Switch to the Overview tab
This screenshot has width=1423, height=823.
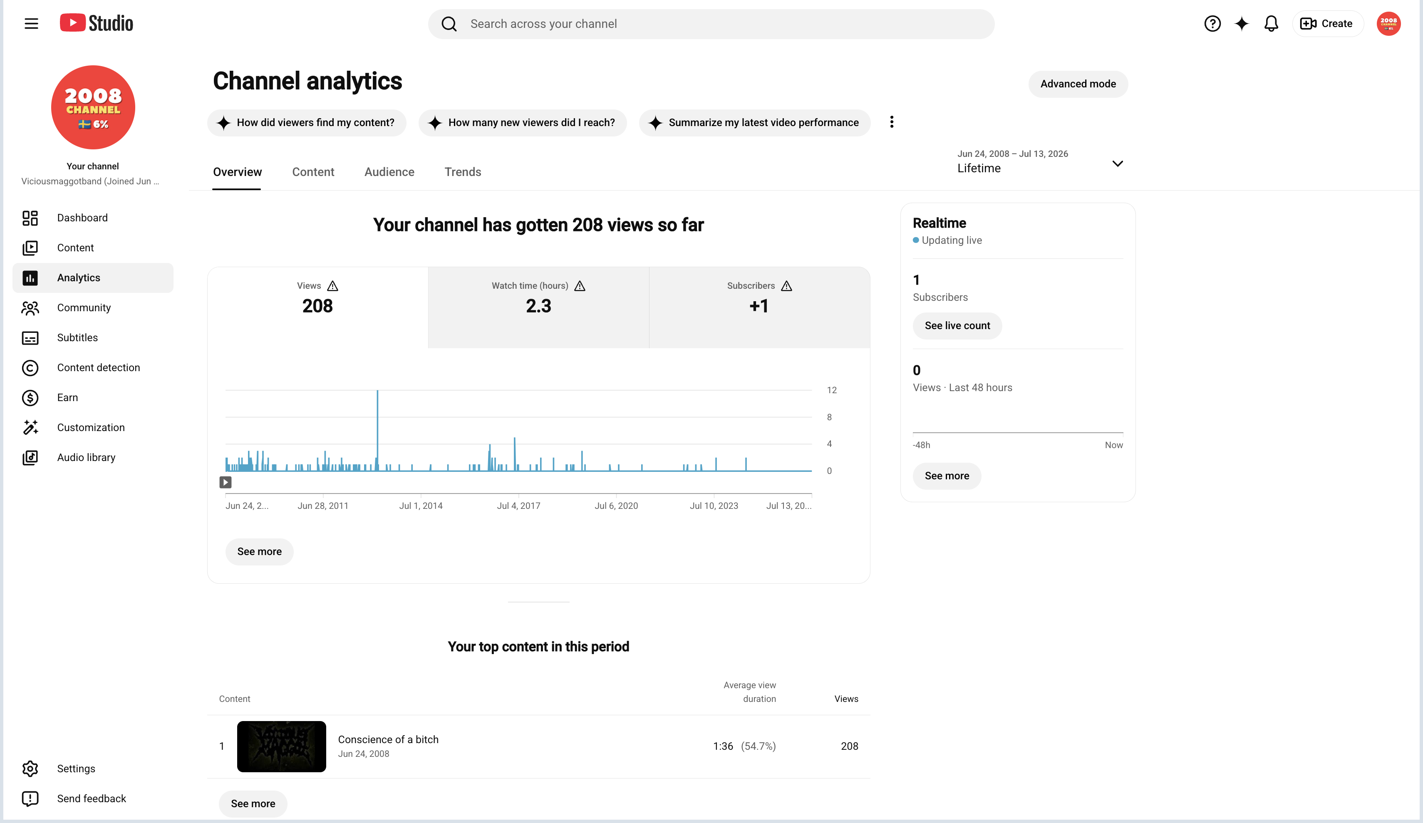(x=237, y=172)
